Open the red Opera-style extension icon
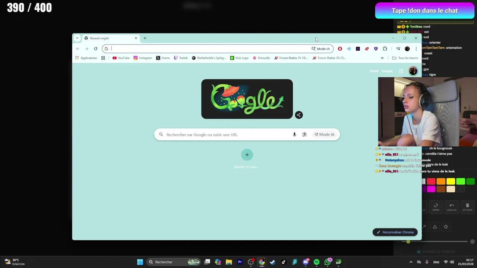 [340, 49]
